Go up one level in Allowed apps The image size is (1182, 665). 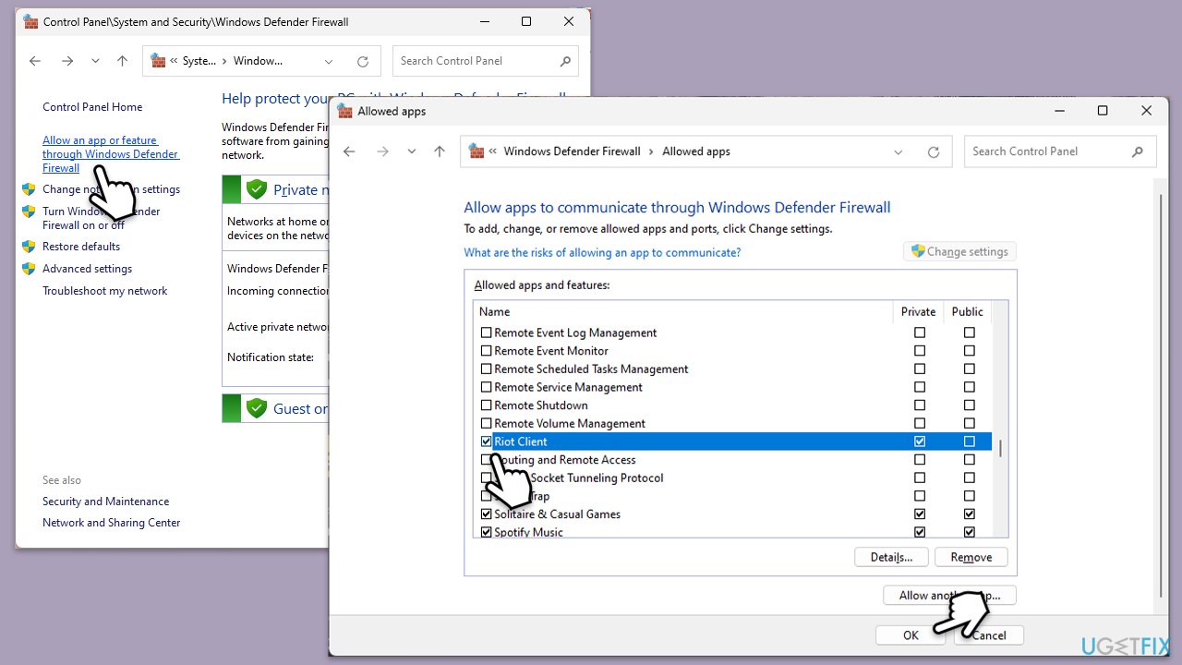tap(440, 151)
